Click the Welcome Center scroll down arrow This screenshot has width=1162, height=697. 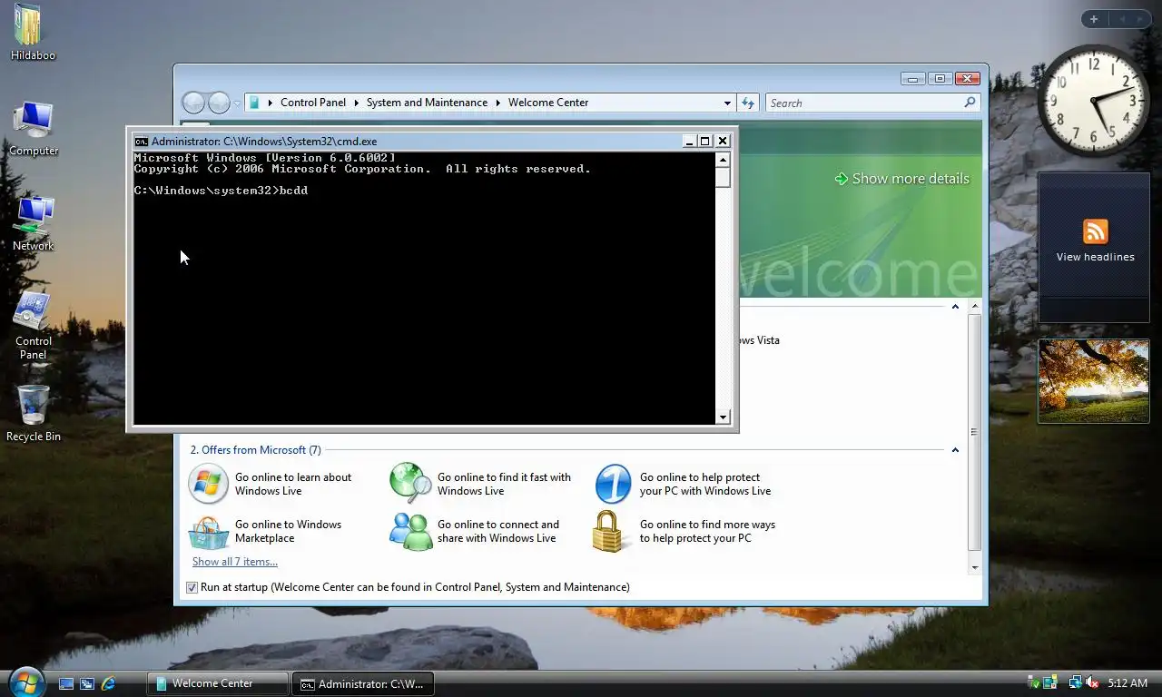point(975,567)
